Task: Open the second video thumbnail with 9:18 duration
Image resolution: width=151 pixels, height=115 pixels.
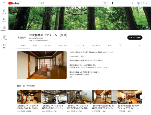Action: [54, 97]
